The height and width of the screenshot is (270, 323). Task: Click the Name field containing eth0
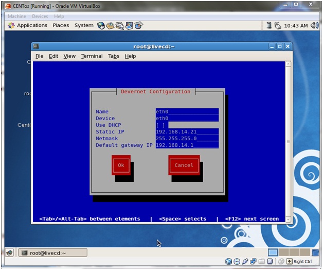(x=187, y=112)
